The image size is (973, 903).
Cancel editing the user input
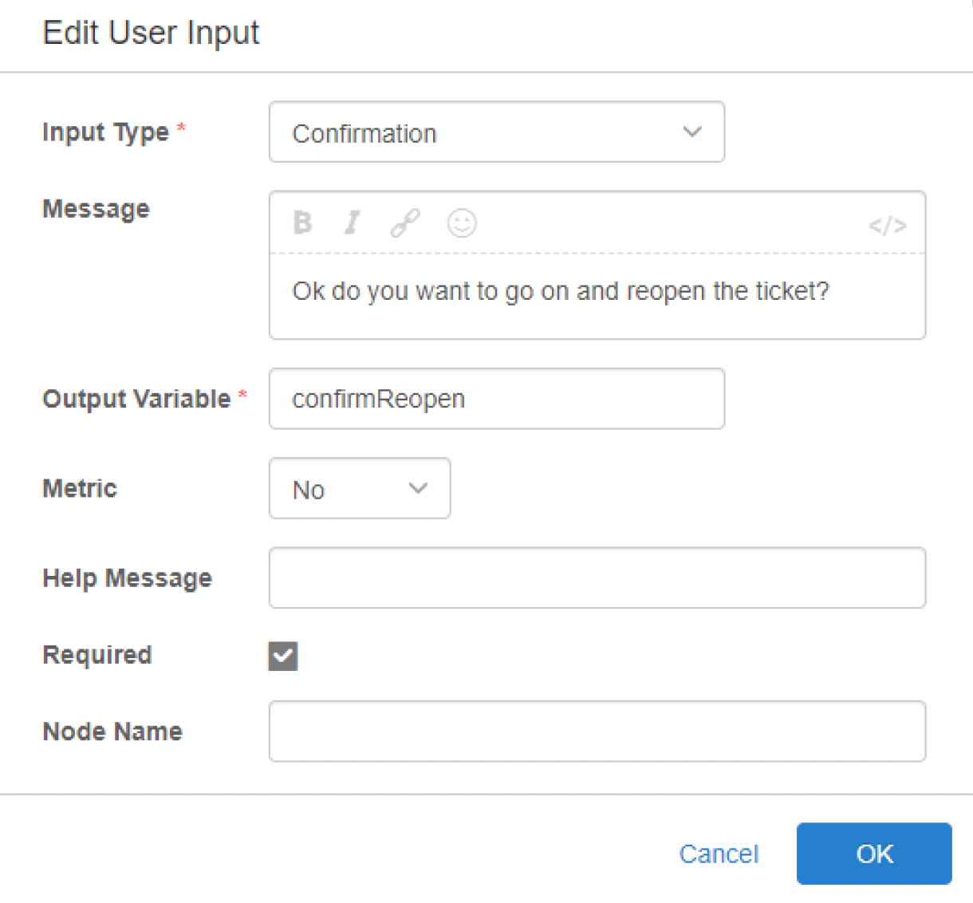point(719,854)
